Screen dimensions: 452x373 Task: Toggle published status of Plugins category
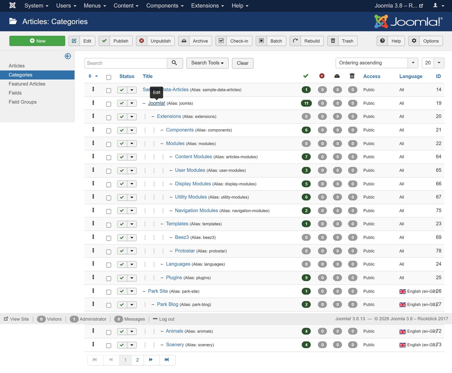click(122, 278)
